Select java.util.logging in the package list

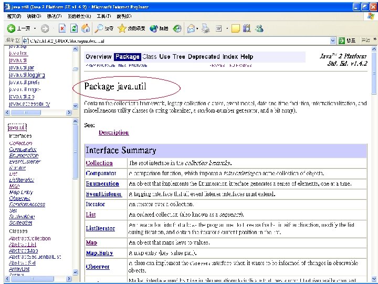(x=27, y=75)
